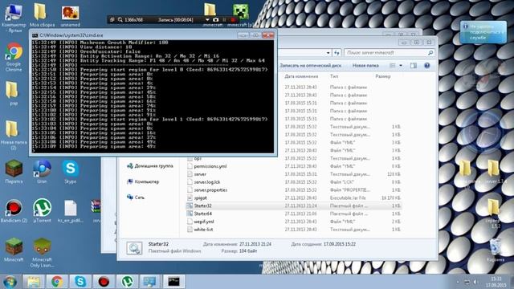514x289 pixels.
Task: Open 'Новая папка (2)' desktop folder
Action: [13, 135]
